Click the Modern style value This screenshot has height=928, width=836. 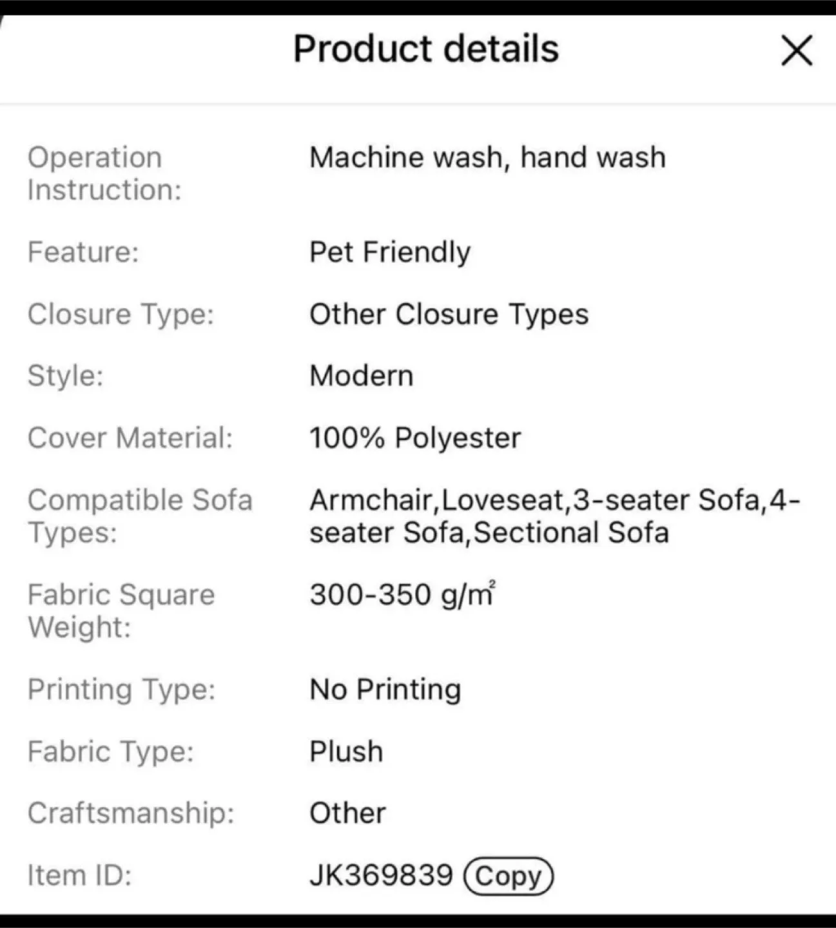pyautogui.click(x=362, y=375)
